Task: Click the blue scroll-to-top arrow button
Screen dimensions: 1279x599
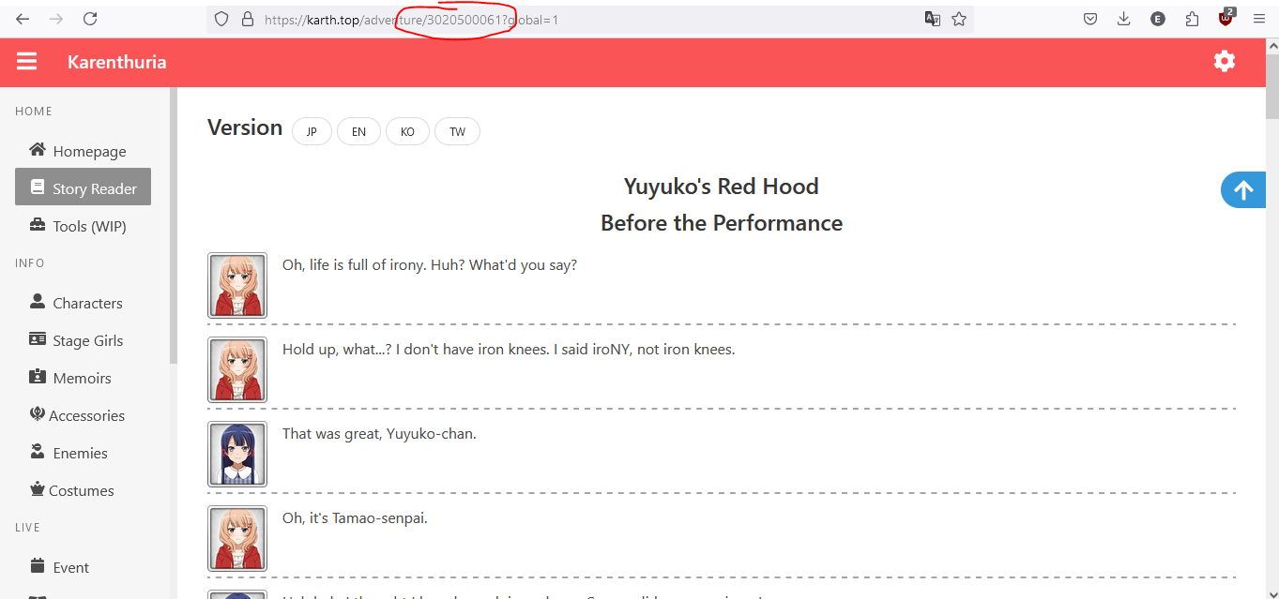Action: pyautogui.click(x=1243, y=190)
